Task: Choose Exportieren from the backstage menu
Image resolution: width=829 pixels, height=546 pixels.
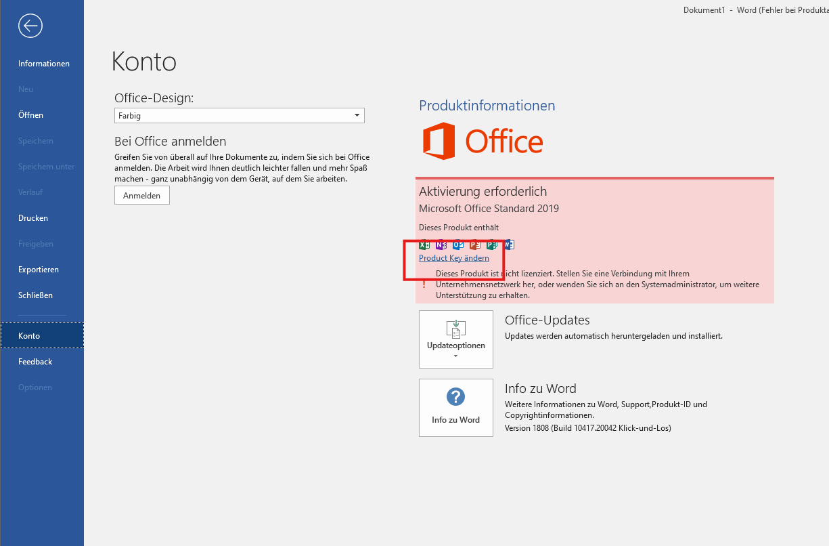Action: (x=39, y=270)
